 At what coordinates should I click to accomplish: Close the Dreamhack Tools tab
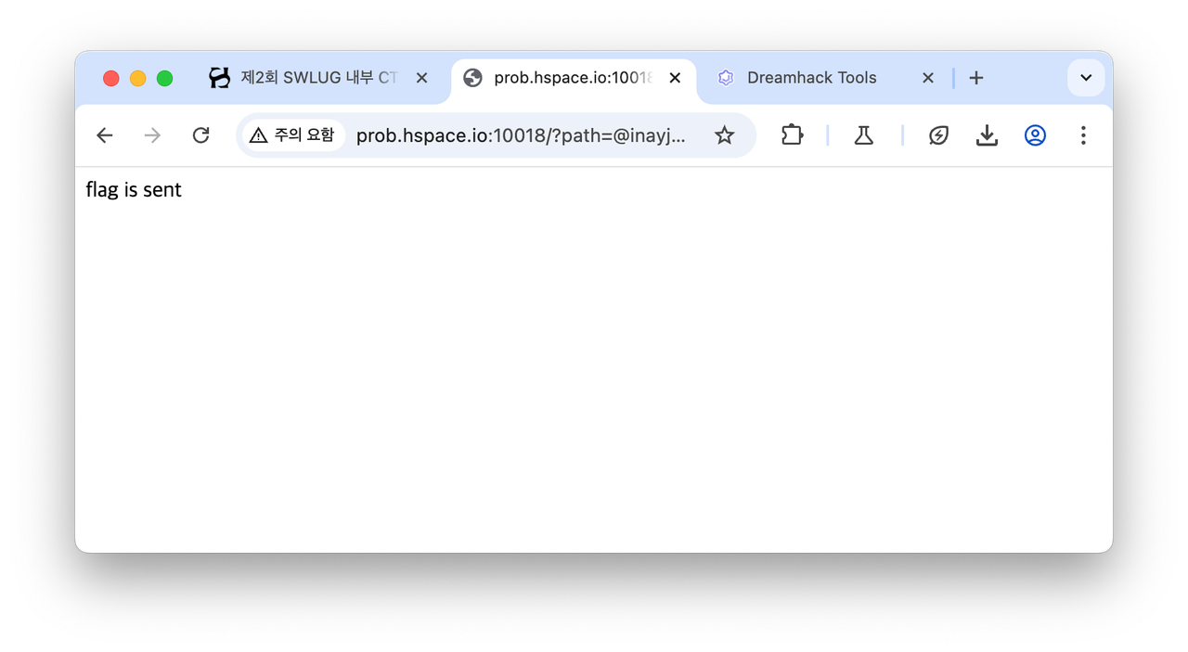(x=927, y=78)
